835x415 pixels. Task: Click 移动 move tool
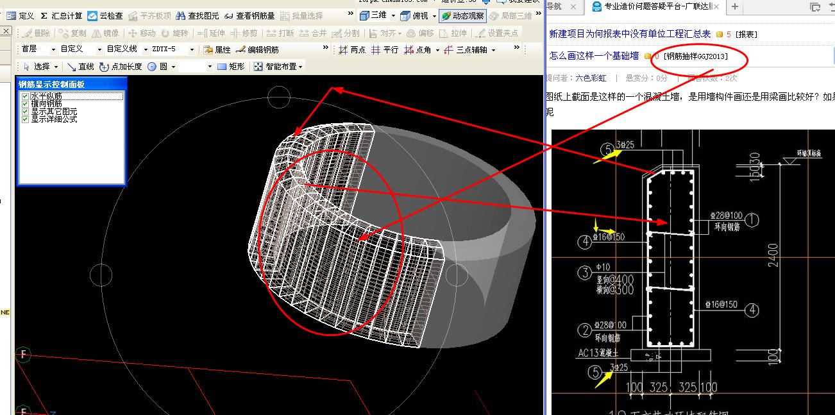pyautogui.click(x=142, y=33)
